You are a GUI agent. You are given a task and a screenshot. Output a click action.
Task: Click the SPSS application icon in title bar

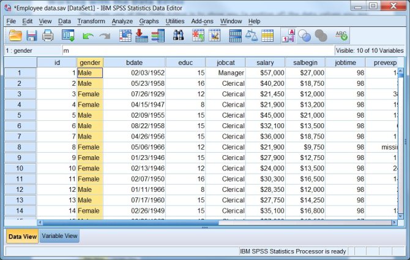(8, 8)
